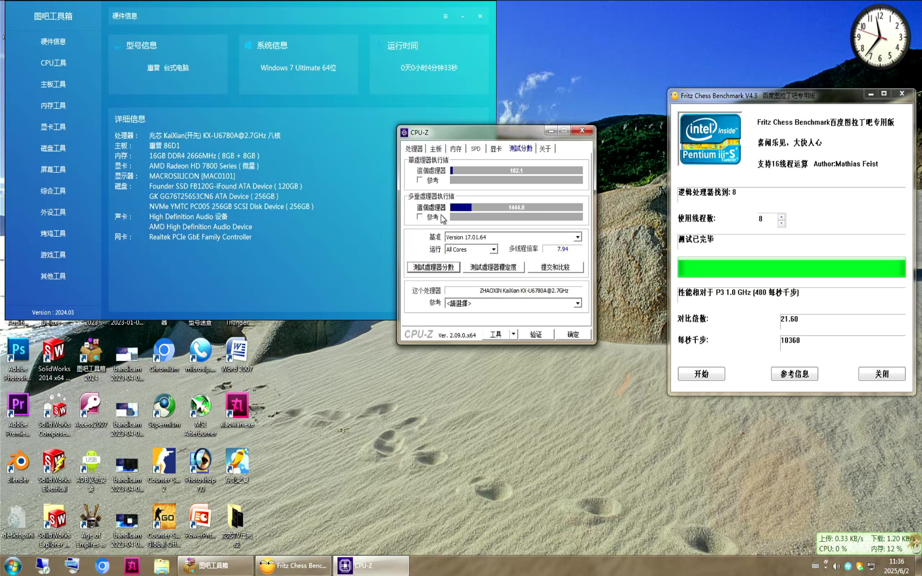Image resolution: width=922 pixels, height=576 pixels.
Task: Select 显卡工具 in 图吧工具箱 sidebar
Action: 53,127
